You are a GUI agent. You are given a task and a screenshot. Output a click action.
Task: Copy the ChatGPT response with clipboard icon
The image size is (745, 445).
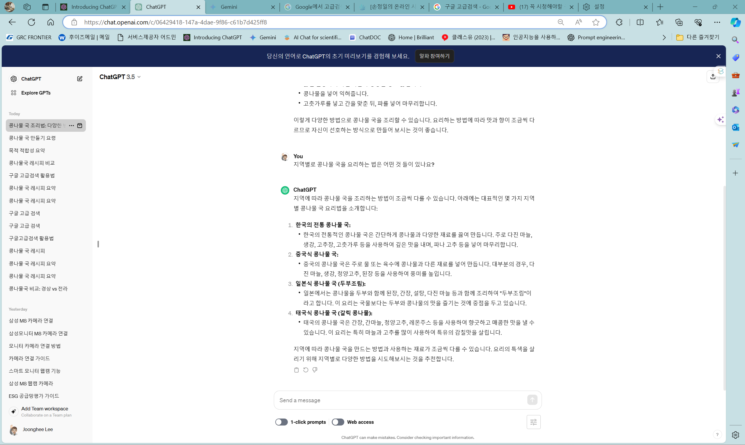pos(296,370)
